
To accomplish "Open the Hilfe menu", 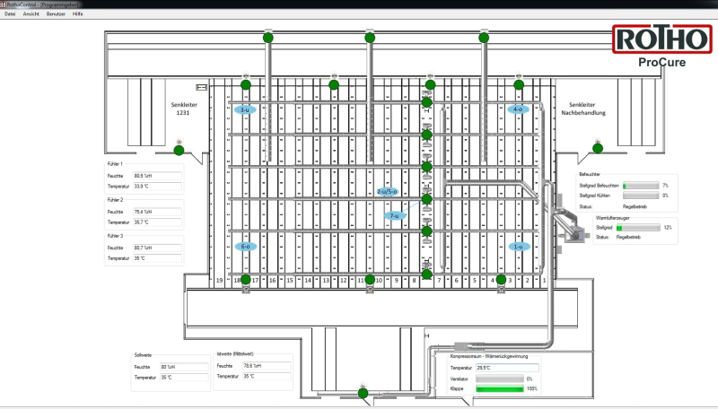I will tap(78, 13).
